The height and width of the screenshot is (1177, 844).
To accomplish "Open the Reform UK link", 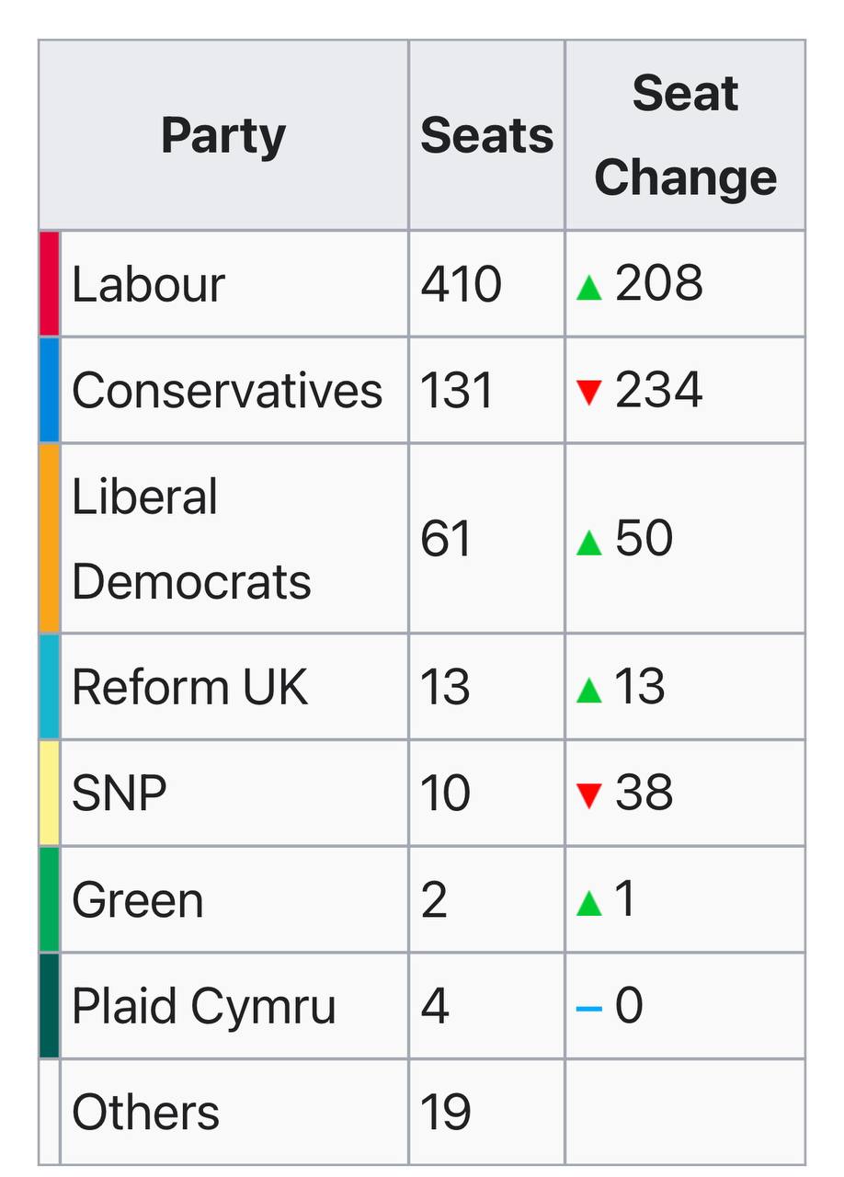I will [x=189, y=687].
